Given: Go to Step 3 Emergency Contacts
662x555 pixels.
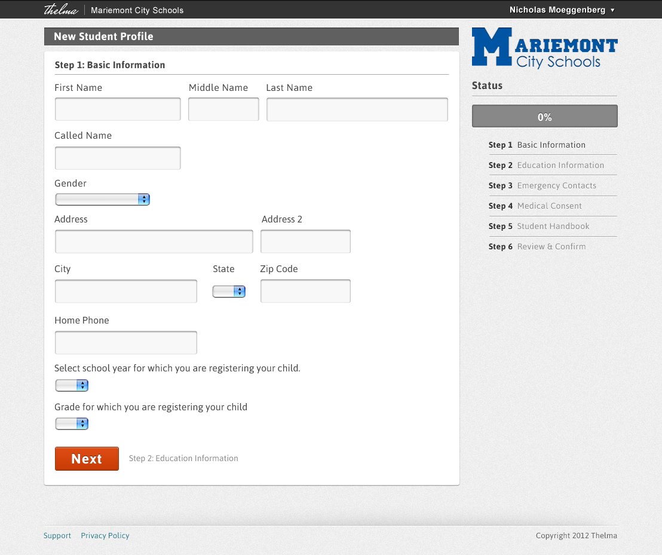Looking at the screenshot, I should [543, 185].
